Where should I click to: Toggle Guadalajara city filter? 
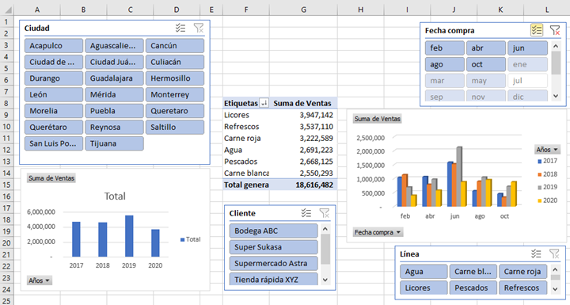tap(114, 78)
